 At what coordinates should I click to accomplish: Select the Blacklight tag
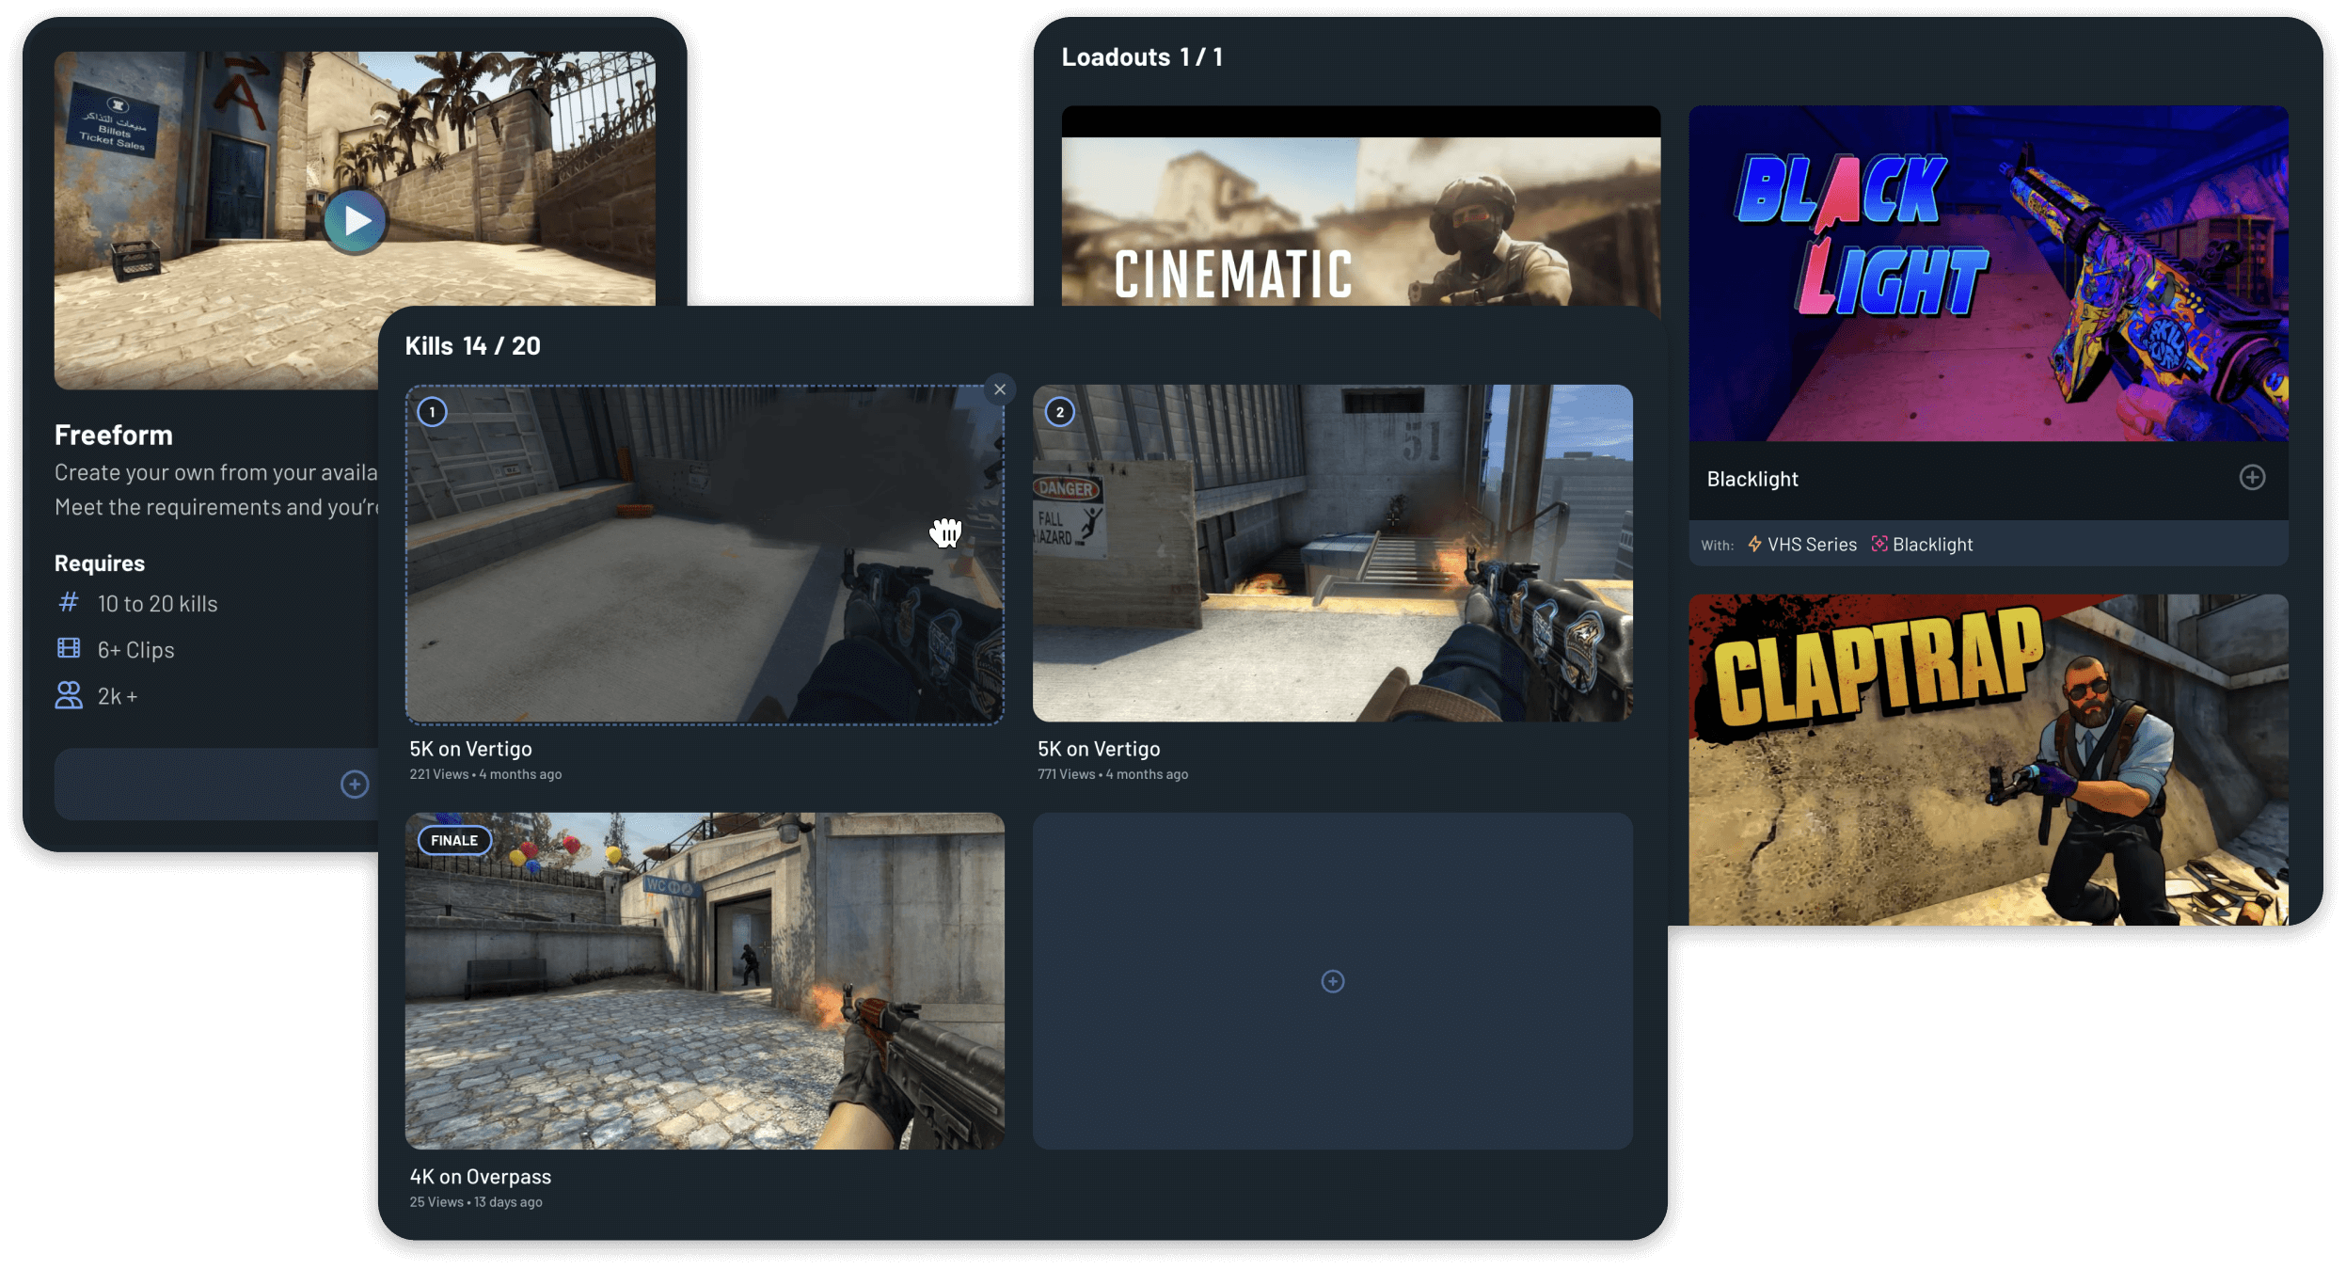(x=1933, y=544)
